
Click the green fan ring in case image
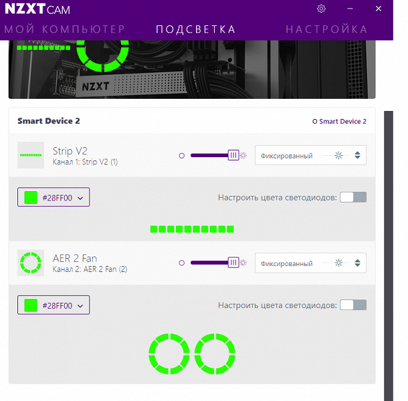tap(103, 56)
